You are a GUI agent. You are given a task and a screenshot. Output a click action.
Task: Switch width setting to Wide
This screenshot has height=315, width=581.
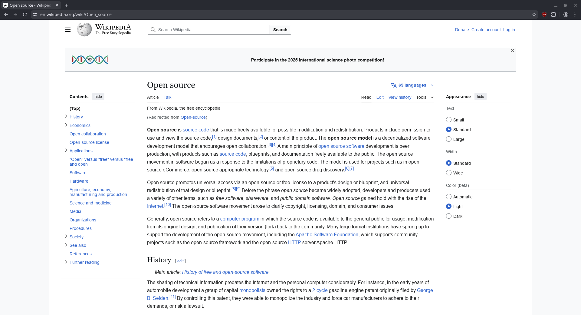[x=449, y=173]
